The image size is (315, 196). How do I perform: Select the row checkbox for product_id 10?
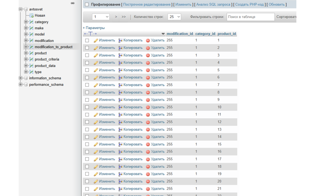[87, 107]
